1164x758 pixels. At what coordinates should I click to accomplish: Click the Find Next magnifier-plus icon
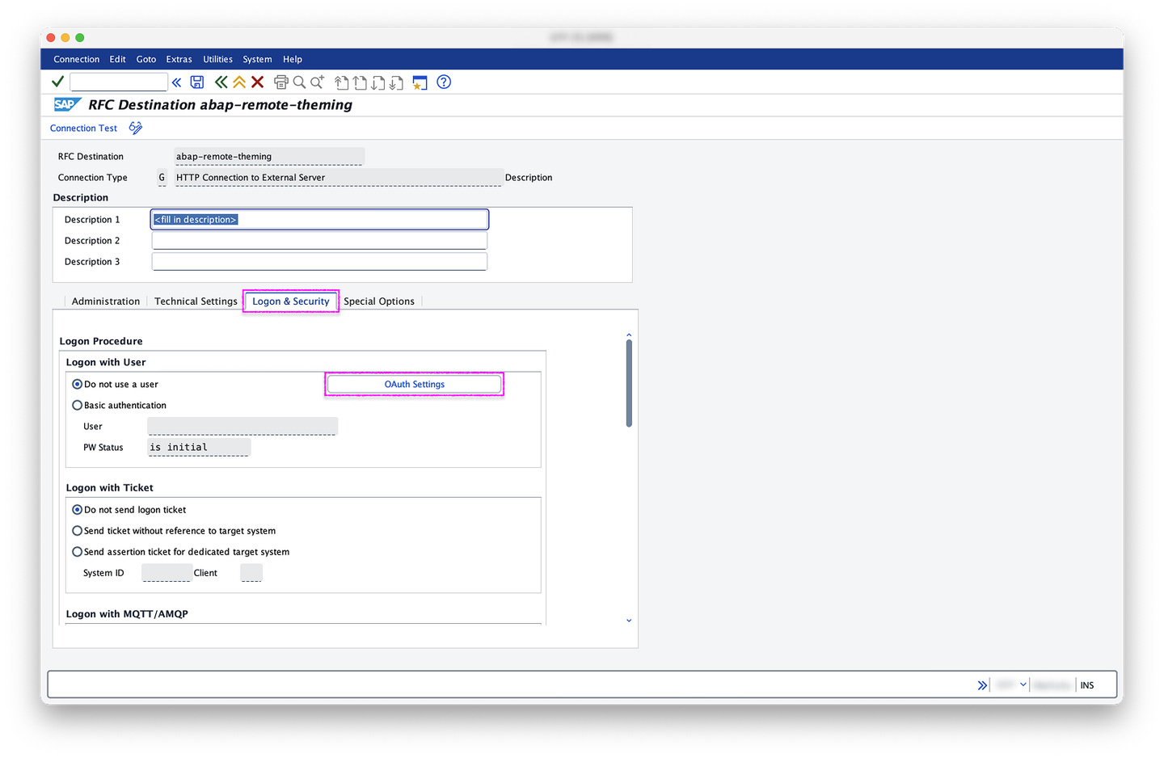point(318,82)
